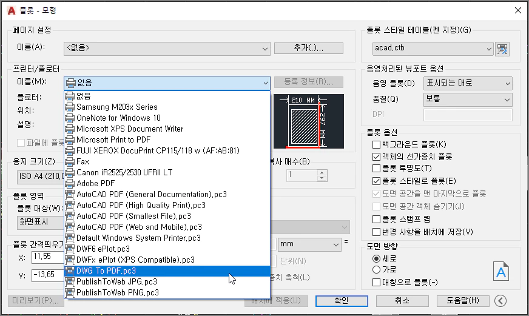Enable 플롯 스탬프 켬 checkbox
529x316 pixels.
(x=376, y=219)
